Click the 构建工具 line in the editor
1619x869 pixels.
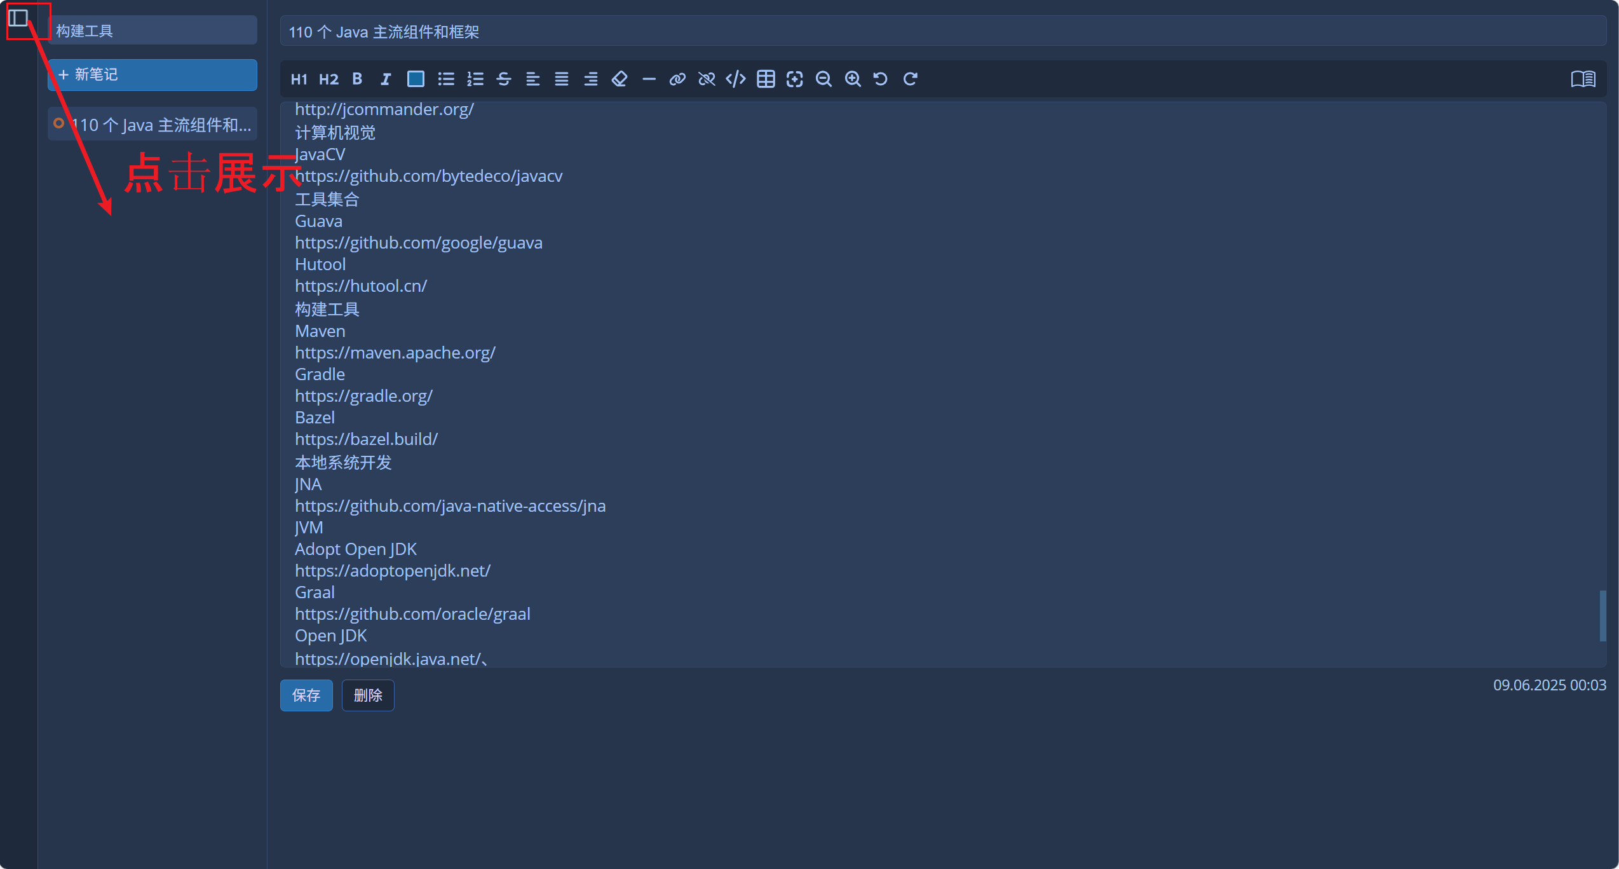(x=327, y=309)
